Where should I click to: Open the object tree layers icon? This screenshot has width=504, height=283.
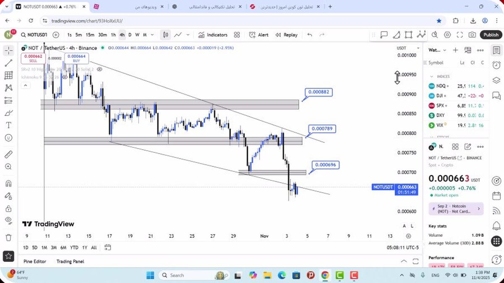[x=496, y=80]
